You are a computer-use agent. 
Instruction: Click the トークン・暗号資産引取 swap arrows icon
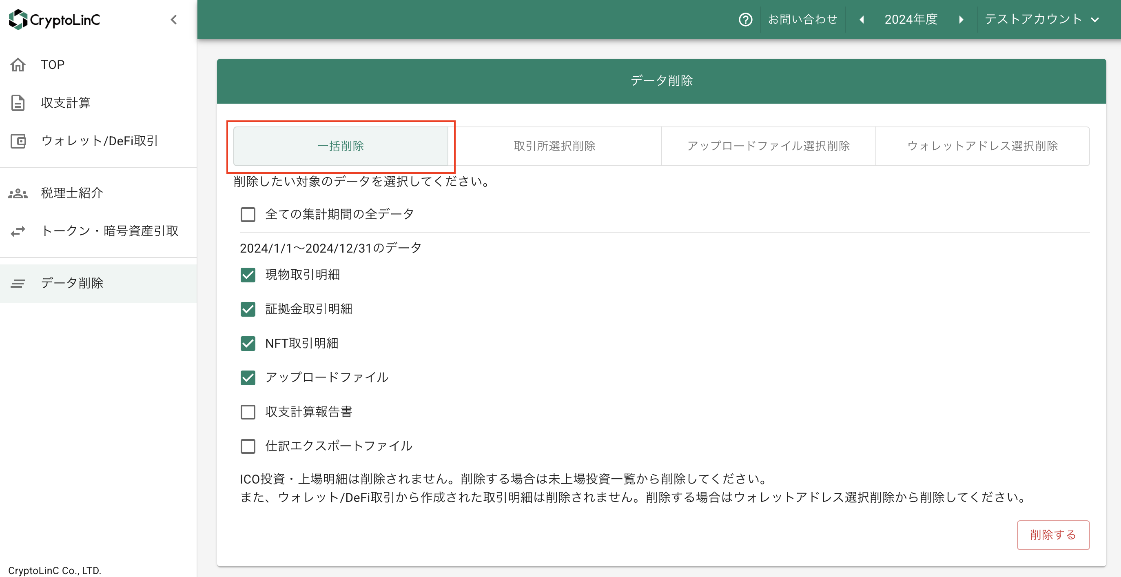18,231
